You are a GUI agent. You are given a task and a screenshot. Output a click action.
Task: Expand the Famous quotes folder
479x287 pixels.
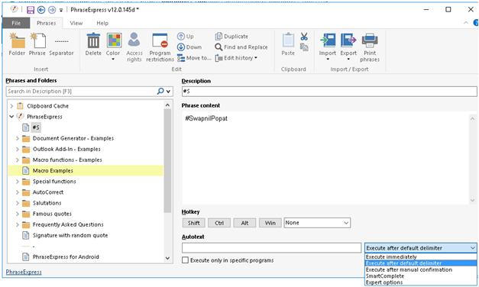pos(18,214)
